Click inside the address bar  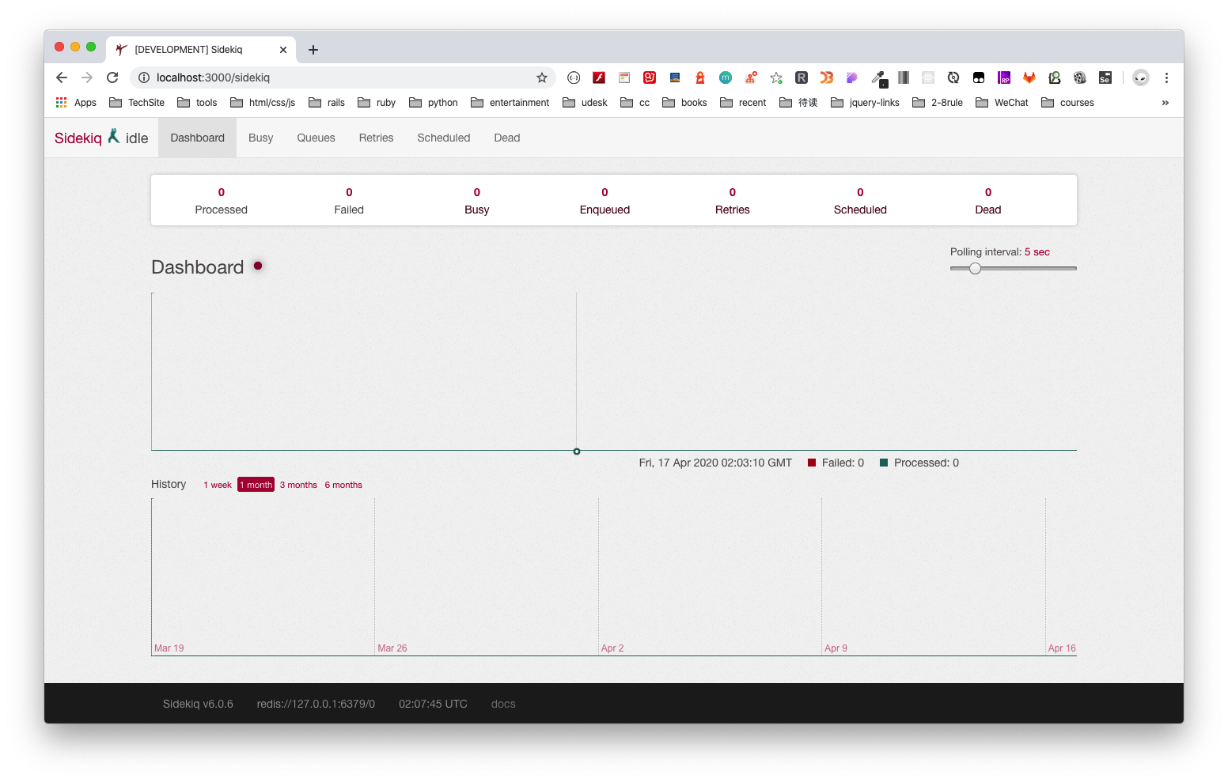[x=316, y=77]
